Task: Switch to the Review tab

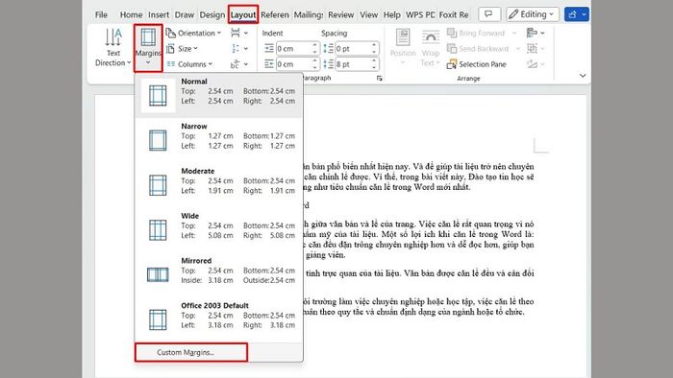Action: [340, 14]
